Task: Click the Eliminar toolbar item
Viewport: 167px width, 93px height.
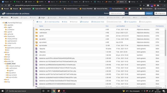Action: coord(63,18)
